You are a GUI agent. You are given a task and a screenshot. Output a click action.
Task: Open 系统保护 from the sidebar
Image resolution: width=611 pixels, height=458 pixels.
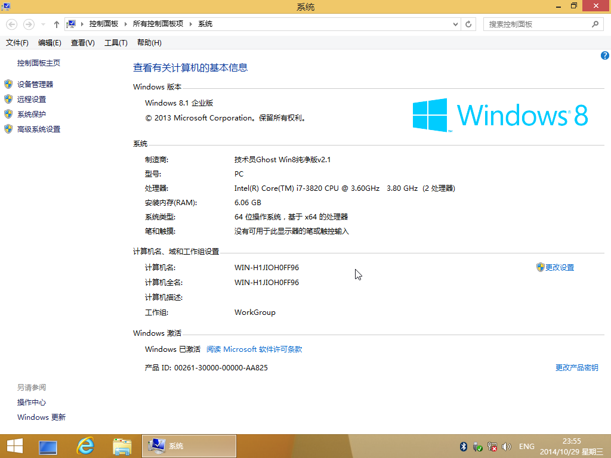tap(32, 114)
